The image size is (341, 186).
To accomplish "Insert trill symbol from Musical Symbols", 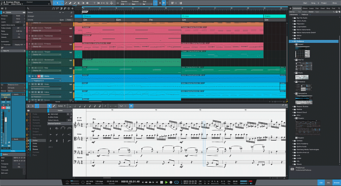I will pos(51,141).
